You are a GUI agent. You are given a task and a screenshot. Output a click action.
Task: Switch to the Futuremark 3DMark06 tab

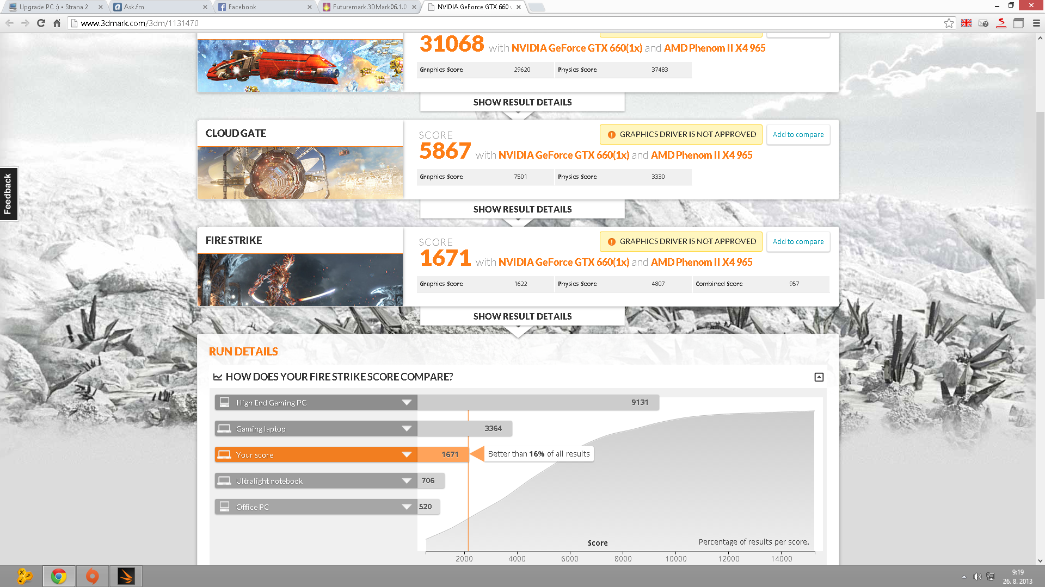(368, 7)
